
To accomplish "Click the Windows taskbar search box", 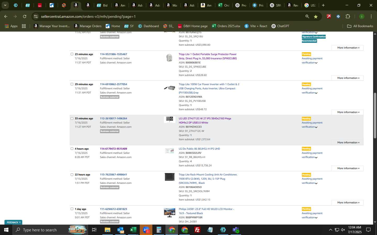I will coord(50,230).
